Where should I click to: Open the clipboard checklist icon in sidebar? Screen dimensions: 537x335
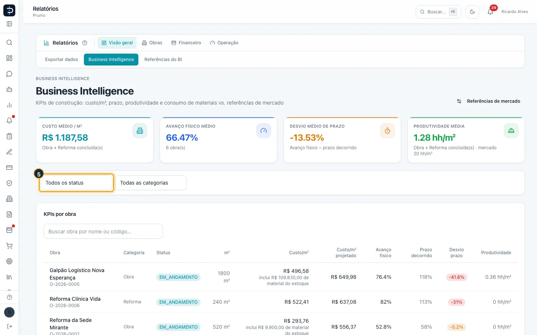(9, 136)
